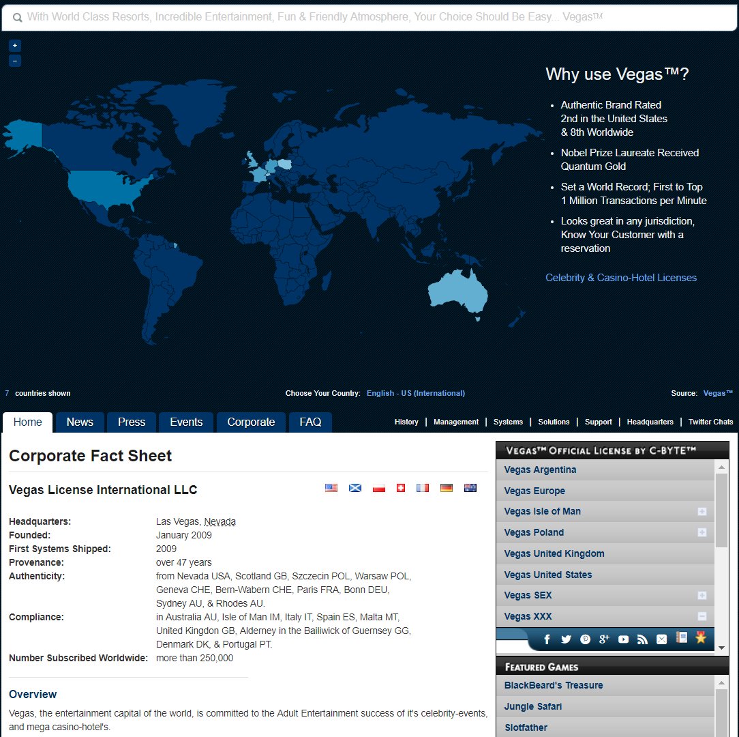Click the license list scrollbar thumb
Image resolution: width=739 pixels, height=737 pixels.
[721, 510]
